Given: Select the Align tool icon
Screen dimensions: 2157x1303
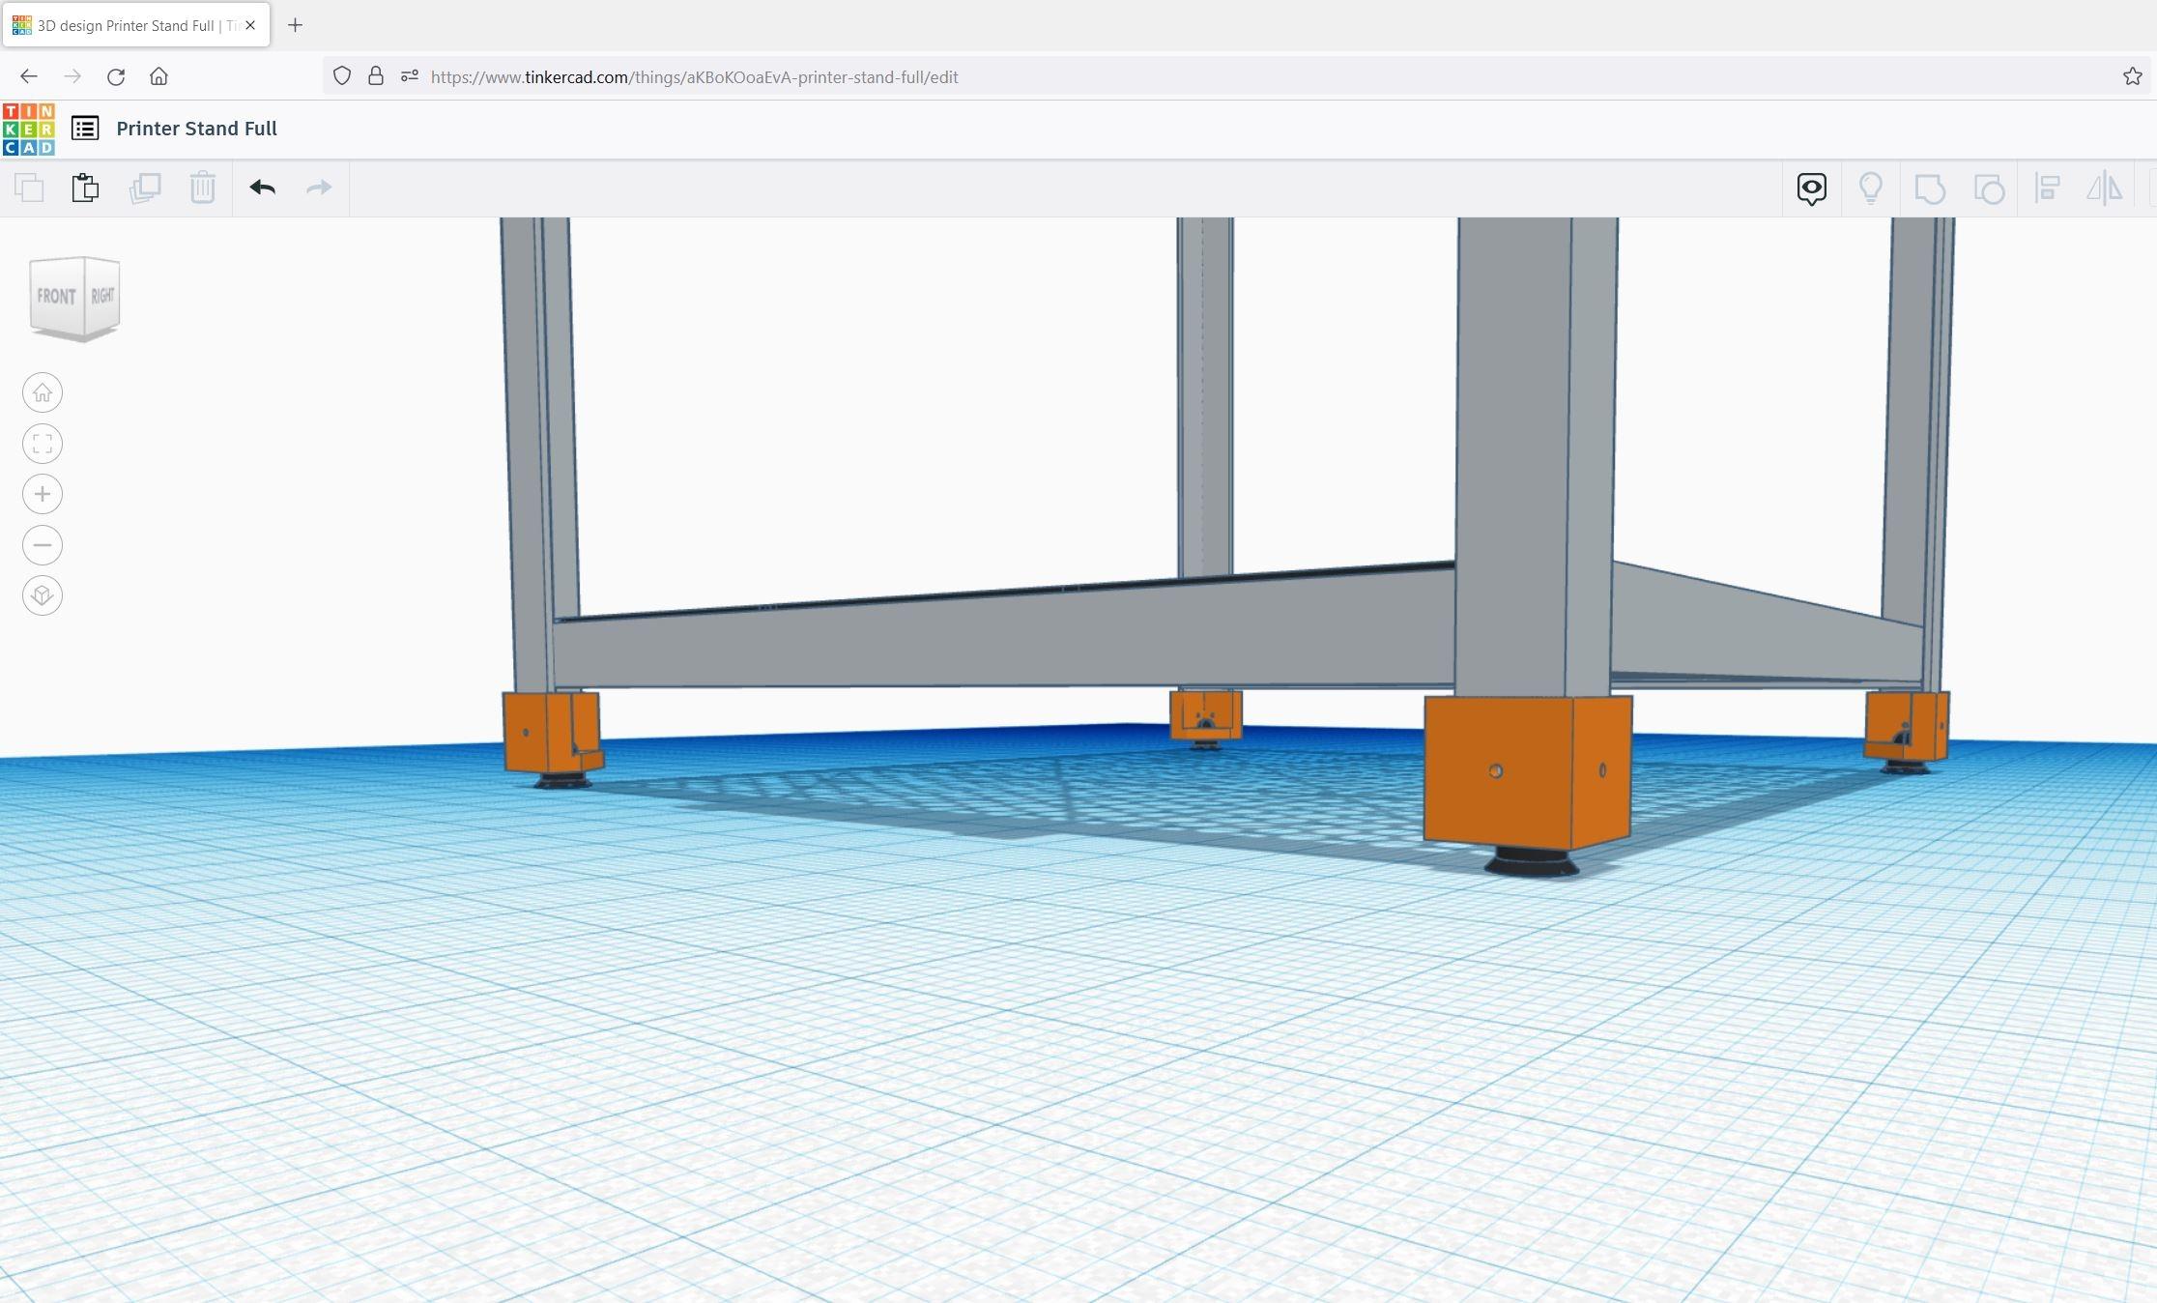Looking at the screenshot, I should click(2048, 188).
